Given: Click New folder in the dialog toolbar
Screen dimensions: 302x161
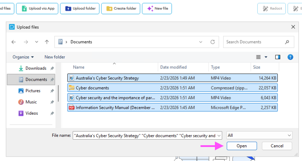Looking at the screenshot, I should pyautogui.click(x=55, y=57).
